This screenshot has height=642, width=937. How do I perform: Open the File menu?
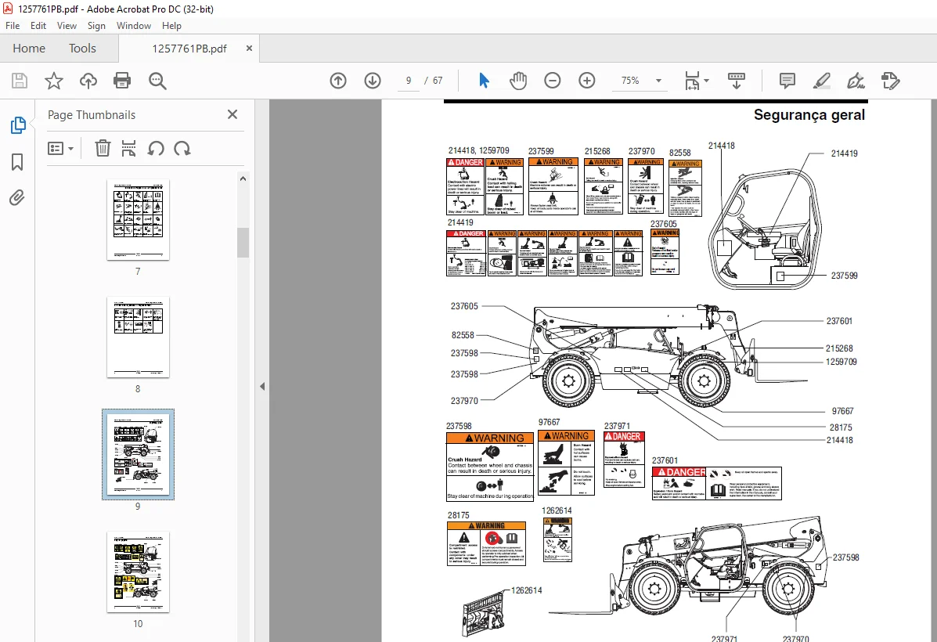pos(13,26)
